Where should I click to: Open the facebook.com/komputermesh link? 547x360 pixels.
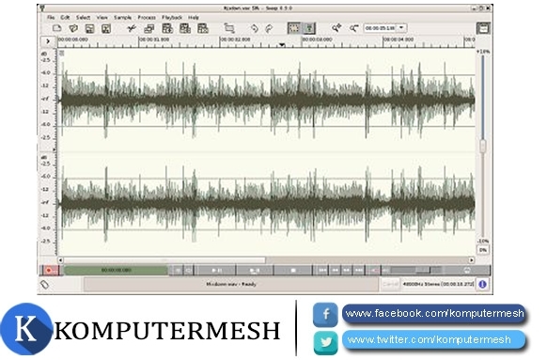point(434,314)
